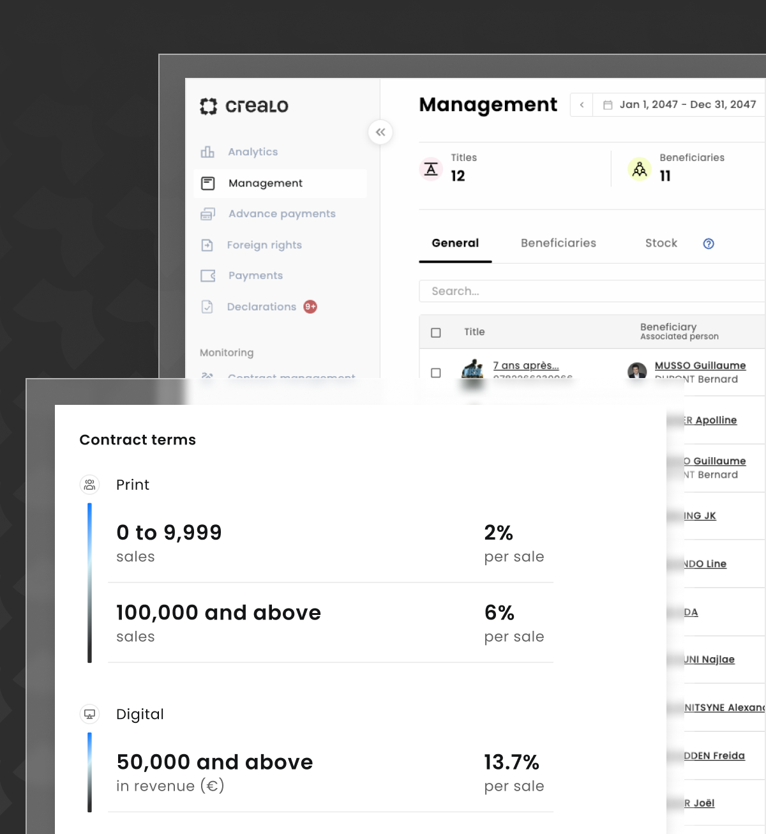Click the Declarations document icon
This screenshot has width=766, height=834.
click(x=207, y=307)
